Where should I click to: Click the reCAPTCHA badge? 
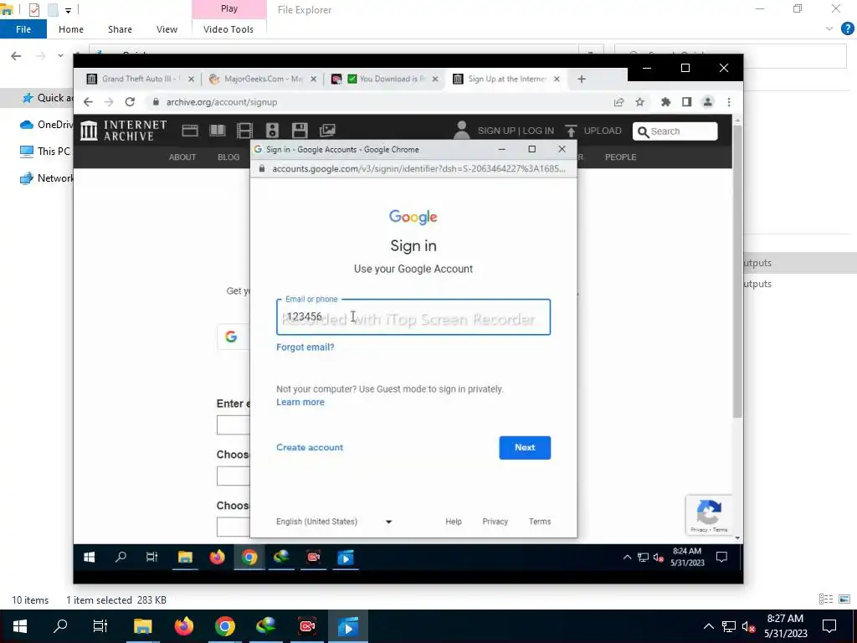(709, 515)
